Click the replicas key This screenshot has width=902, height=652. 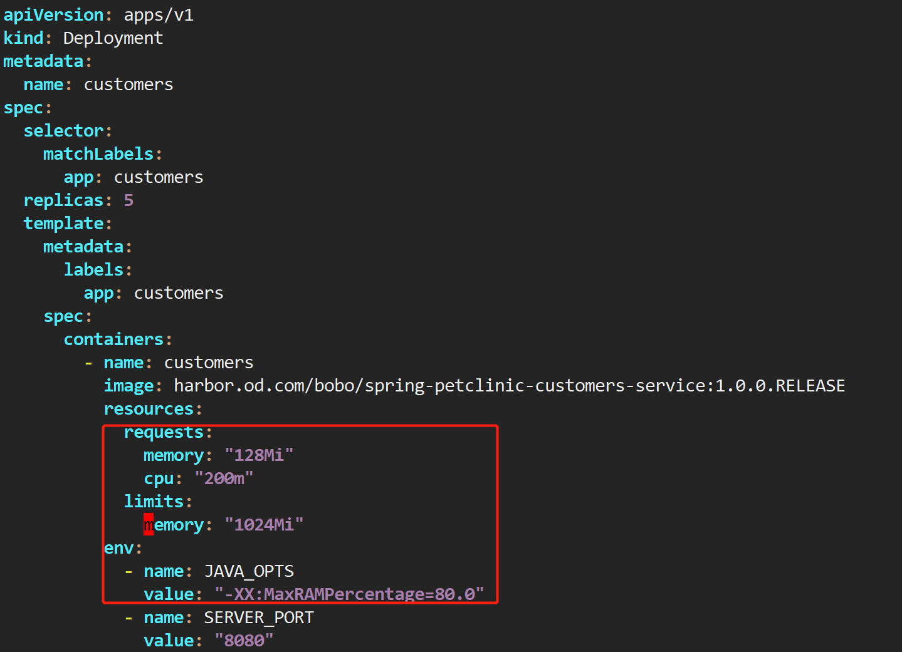tap(63, 200)
